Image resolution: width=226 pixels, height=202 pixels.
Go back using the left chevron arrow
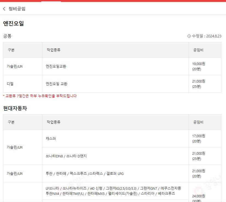point(4,9)
